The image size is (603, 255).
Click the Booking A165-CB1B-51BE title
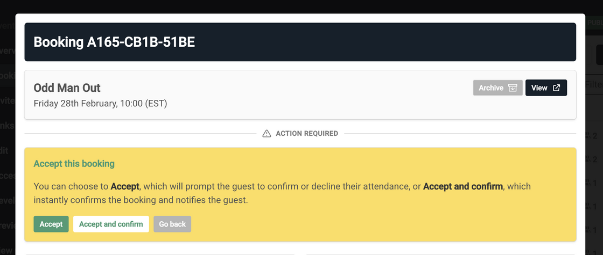pyautogui.click(x=114, y=42)
